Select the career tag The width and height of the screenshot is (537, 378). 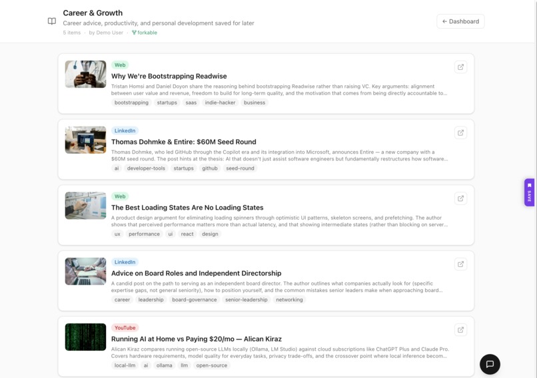click(123, 299)
